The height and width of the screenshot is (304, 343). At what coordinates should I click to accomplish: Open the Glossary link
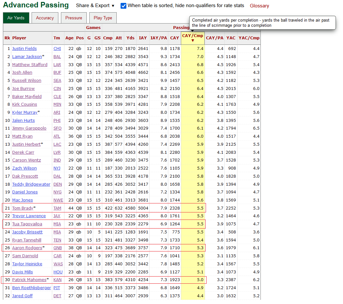tap(259, 6)
